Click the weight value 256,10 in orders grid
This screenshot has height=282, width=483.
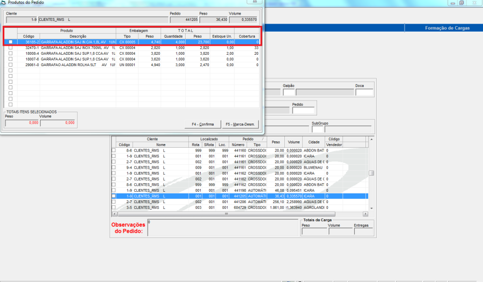click(278, 201)
